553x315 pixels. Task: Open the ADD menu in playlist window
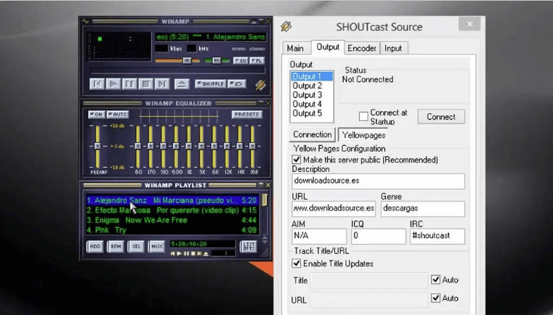click(x=95, y=246)
